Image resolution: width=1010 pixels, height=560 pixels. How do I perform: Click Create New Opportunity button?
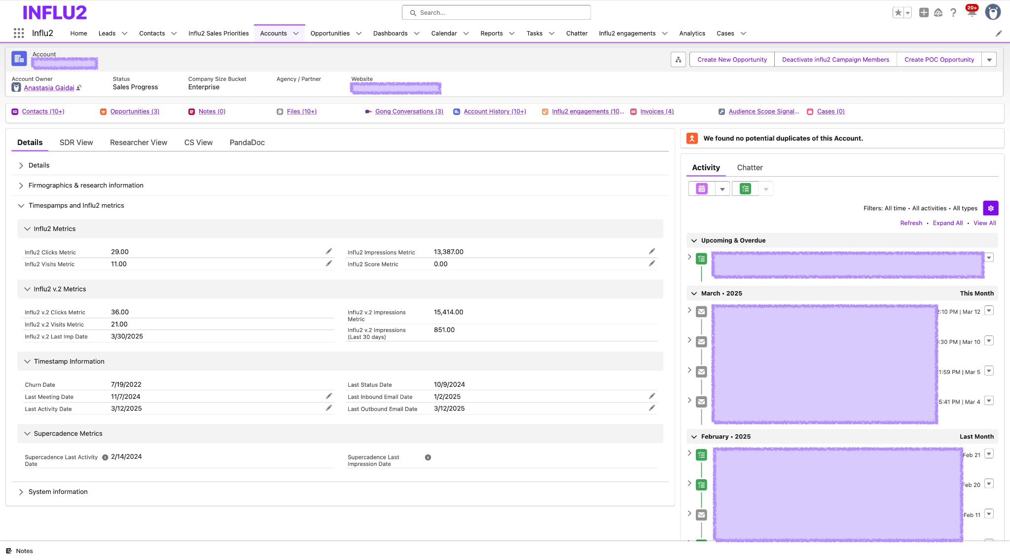coord(732,60)
